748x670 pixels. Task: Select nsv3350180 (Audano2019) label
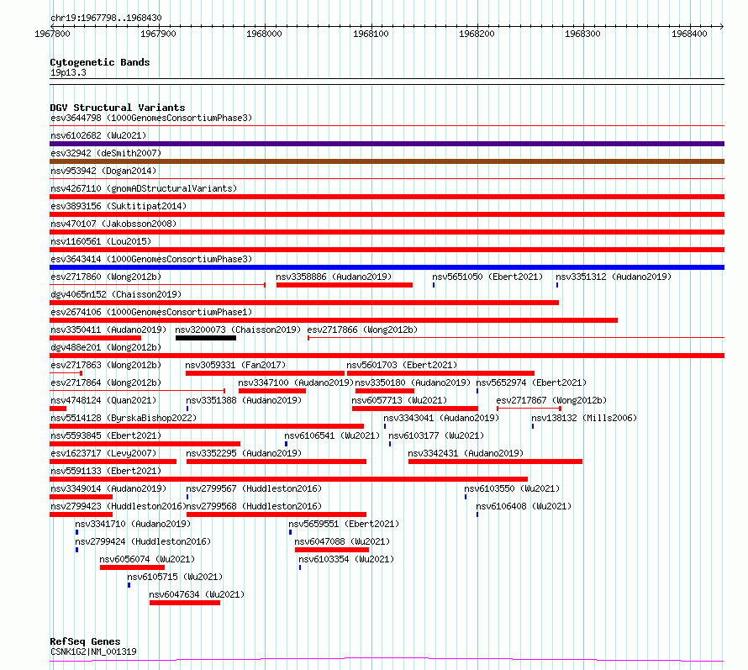click(413, 382)
